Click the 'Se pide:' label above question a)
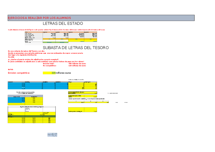The height and width of the screenshot is (152, 215). coord(11,57)
